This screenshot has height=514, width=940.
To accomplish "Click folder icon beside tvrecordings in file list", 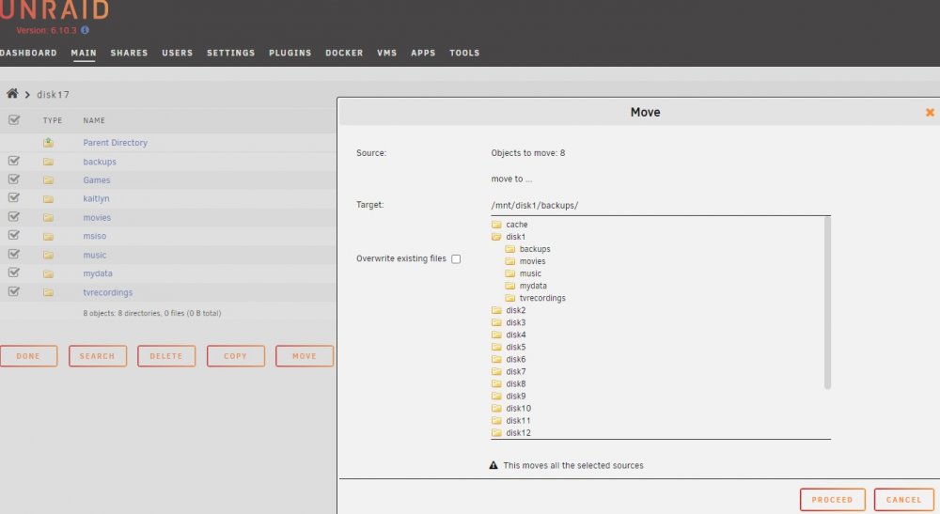I will click(x=48, y=292).
